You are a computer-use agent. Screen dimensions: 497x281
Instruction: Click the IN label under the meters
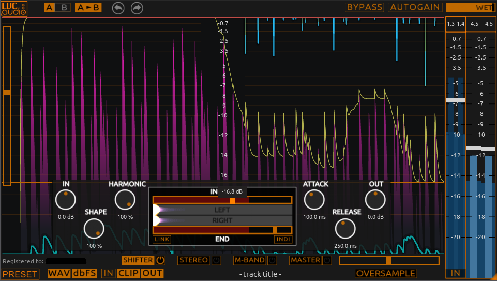point(456,273)
